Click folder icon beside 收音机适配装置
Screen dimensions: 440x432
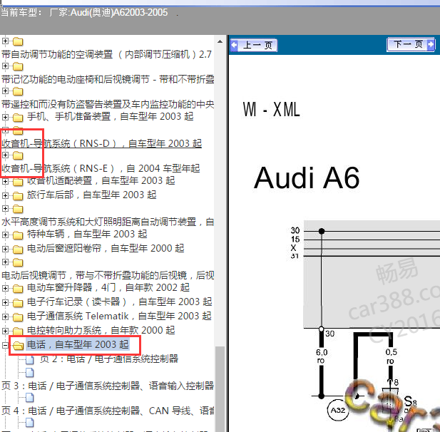18,182
